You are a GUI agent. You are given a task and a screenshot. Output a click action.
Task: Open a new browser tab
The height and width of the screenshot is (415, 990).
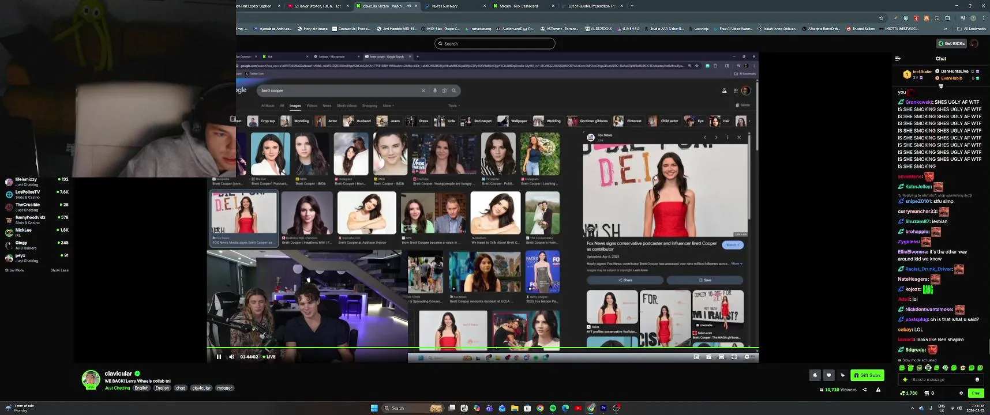[632, 6]
